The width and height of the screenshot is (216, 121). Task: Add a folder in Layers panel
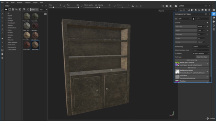coord(206,10)
